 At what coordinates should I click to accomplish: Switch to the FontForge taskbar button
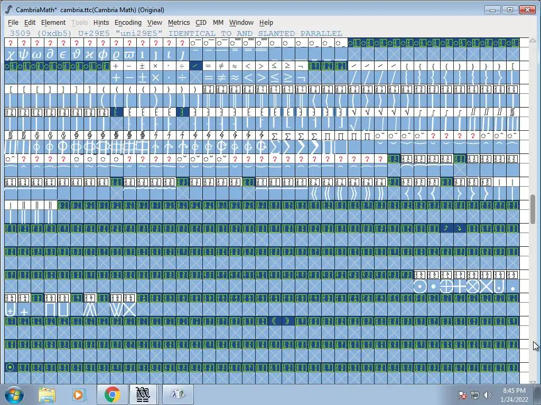point(143,394)
